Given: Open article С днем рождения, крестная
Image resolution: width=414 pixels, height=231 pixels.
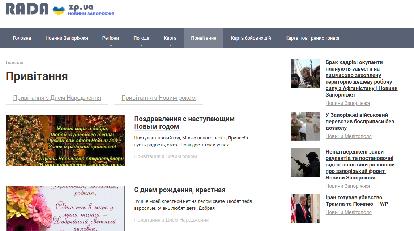Looking at the screenshot, I should 180,190.
